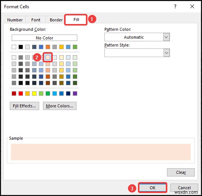Image resolution: width=202 pixels, height=196 pixels.
Task: Pick the dark red standard color
Action: (14, 93)
